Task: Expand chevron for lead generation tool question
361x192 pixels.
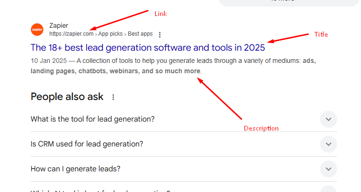Action: 329,119
